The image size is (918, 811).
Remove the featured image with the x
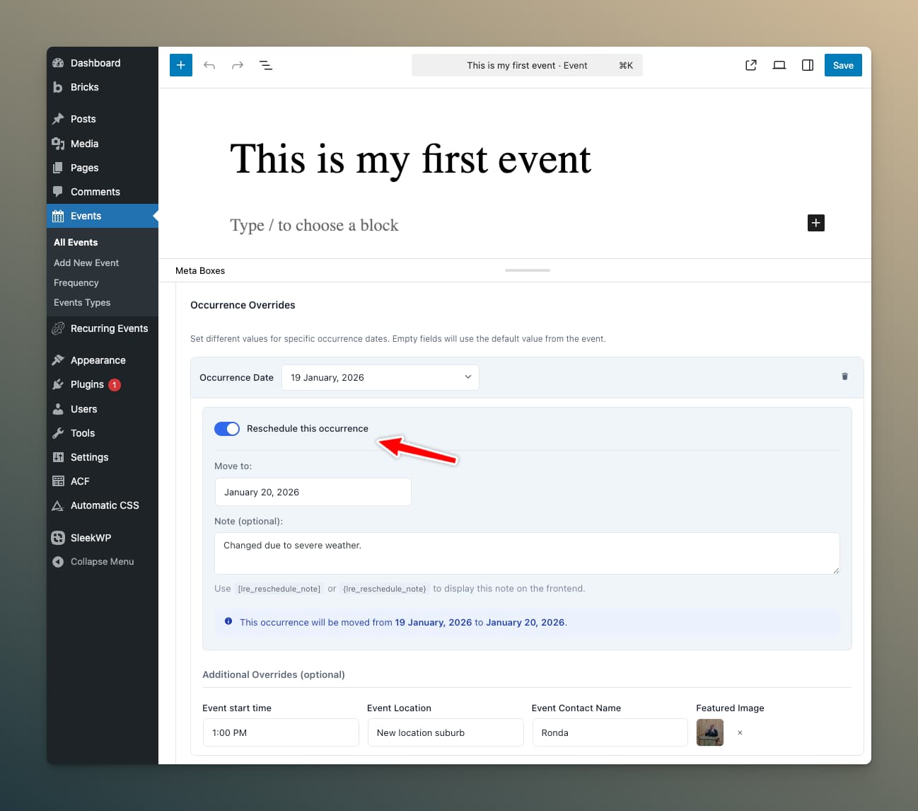click(x=740, y=733)
